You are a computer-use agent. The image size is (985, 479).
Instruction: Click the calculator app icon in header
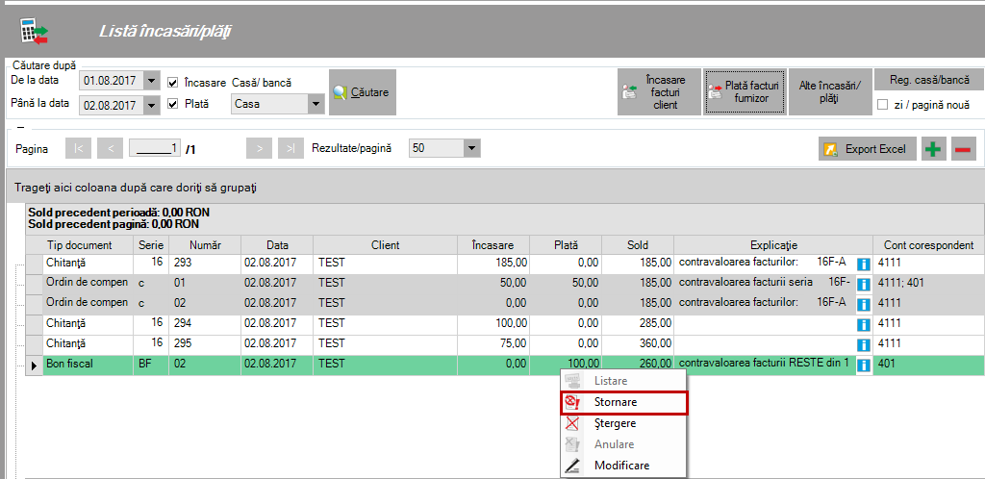33,30
